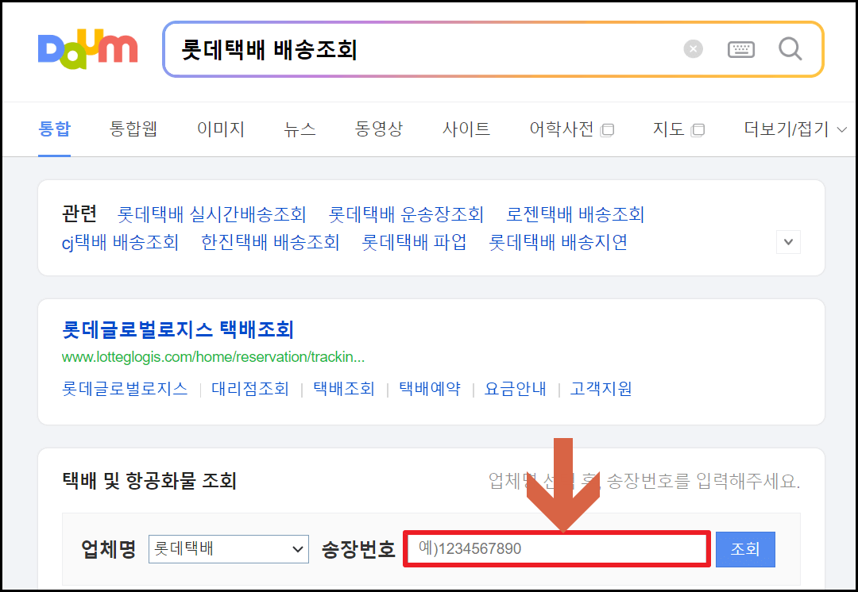
Task: Click the 대리점조회 sublink
Action: coord(250,389)
